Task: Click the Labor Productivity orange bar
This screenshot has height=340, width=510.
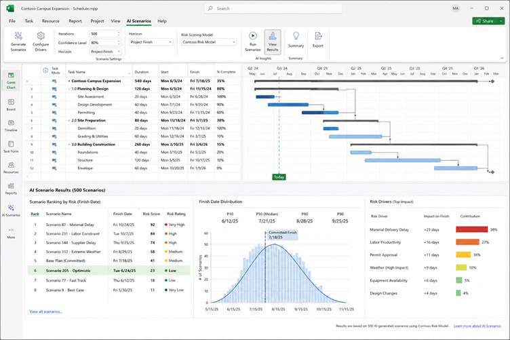Action: pos(467,242)
